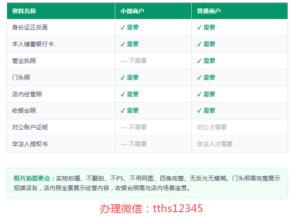Image resolution: width=292 pixels, height=217 pixels.
Task: Click 需要 for 身份证正反面 under 小微商户
Action: [129, 27]
